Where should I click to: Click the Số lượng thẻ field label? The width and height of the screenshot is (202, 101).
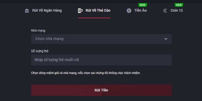40,51
